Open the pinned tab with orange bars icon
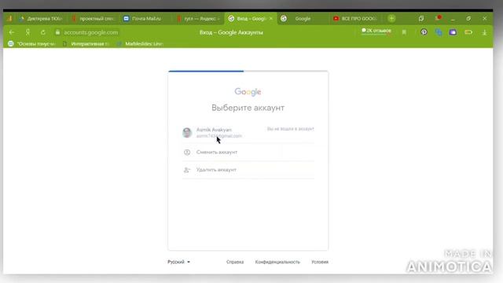Image resolution: width=503 pixels, height=283 pixels. point(9,19)
